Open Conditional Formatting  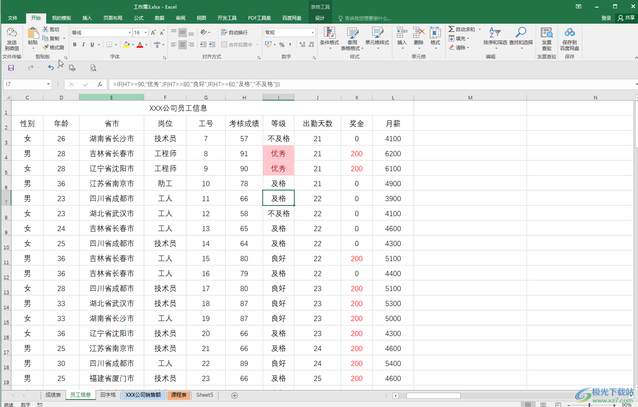(329, 38)
